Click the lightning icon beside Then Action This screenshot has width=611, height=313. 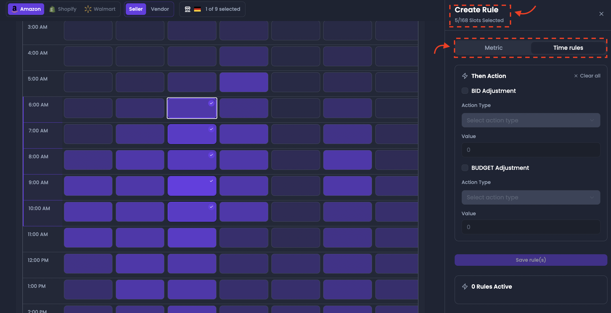tap(465, 76)
